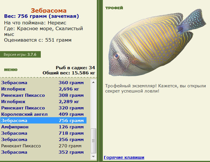210x162 pixels.
Task: Select Королевский ангел 409 грамм row
Action: pos(43,114)
